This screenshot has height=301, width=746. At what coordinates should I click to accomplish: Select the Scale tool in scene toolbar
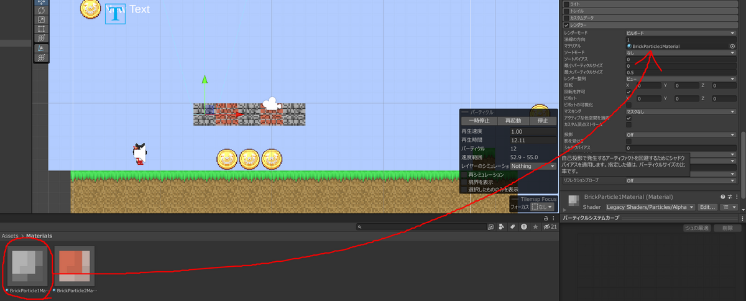[x=41, y=20]
